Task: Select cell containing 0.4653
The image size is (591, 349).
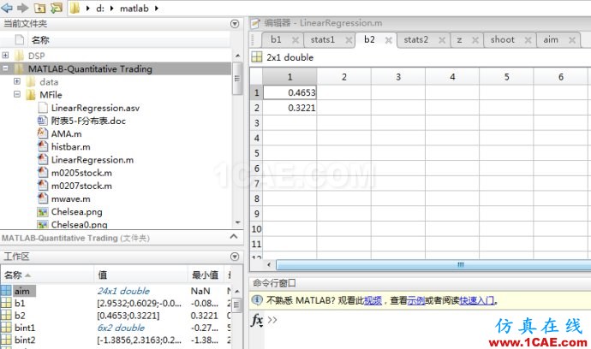Action: click(x=290, y=92)
